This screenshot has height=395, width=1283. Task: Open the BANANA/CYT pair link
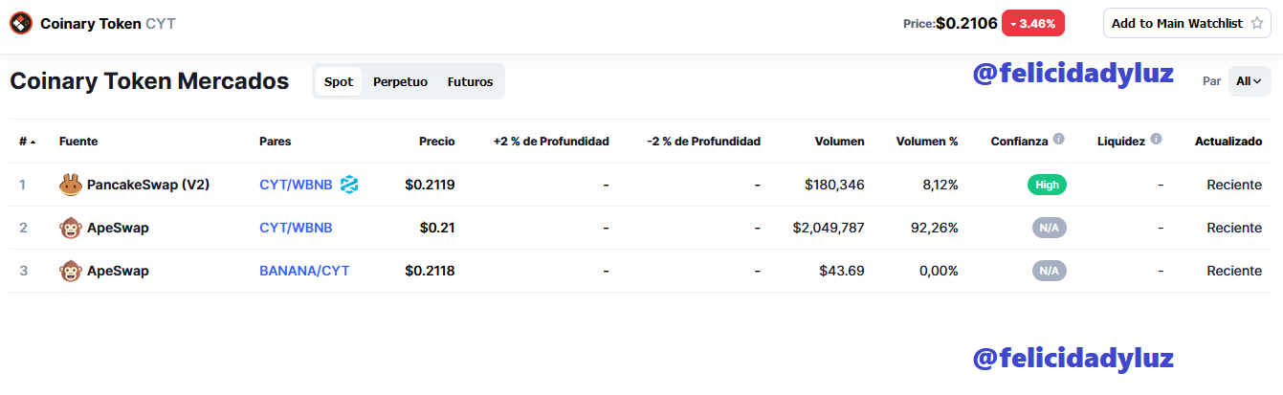tap(304, 271)
